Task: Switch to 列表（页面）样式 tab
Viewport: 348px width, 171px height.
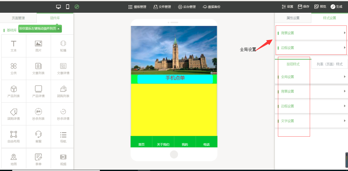Action: pos(330,64)
